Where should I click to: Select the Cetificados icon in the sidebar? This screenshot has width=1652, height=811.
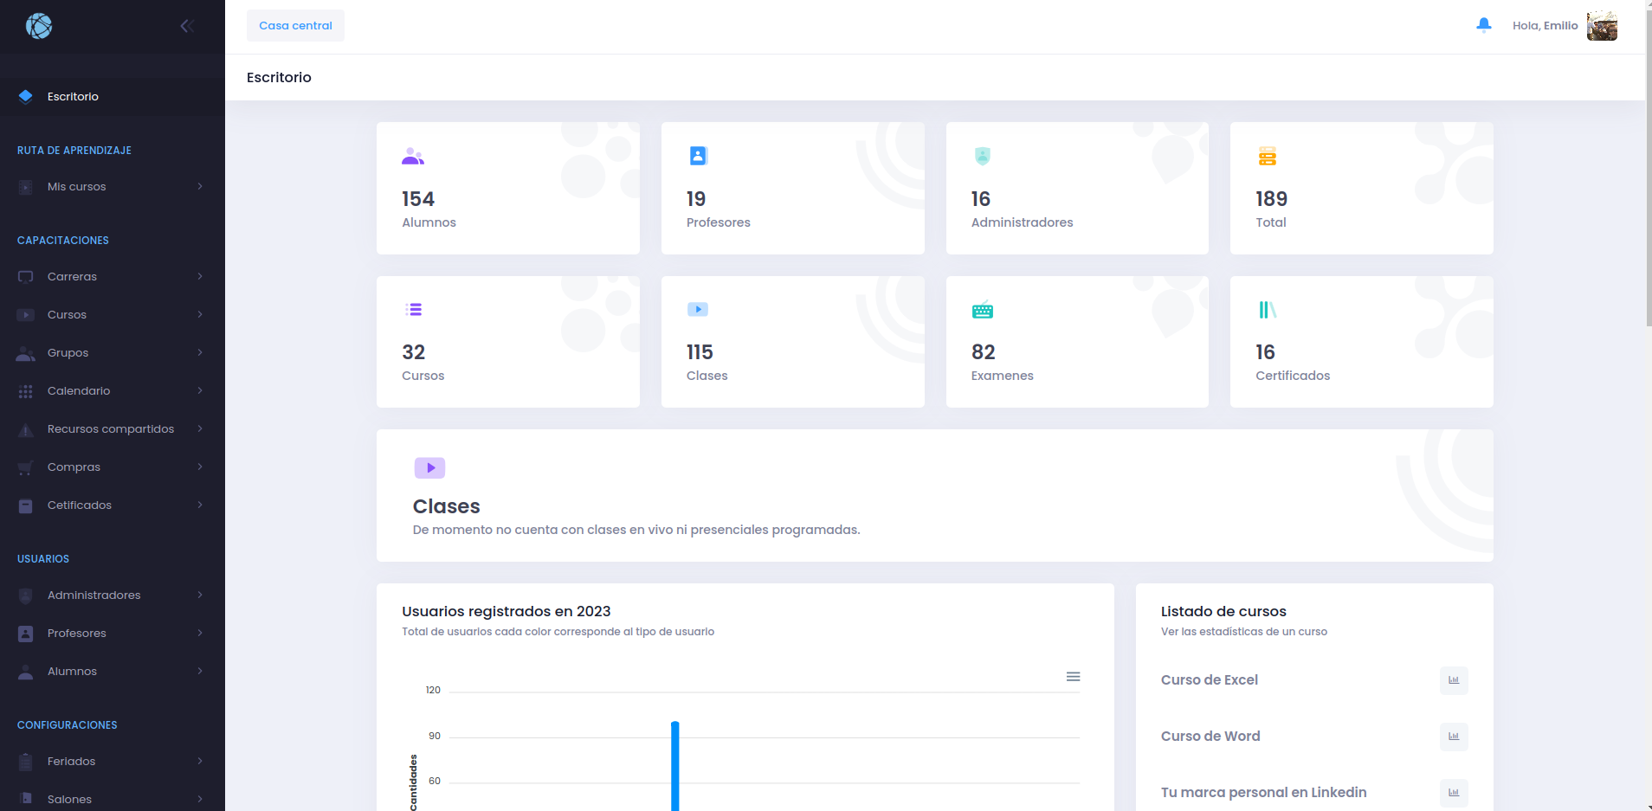pos(25,505)
